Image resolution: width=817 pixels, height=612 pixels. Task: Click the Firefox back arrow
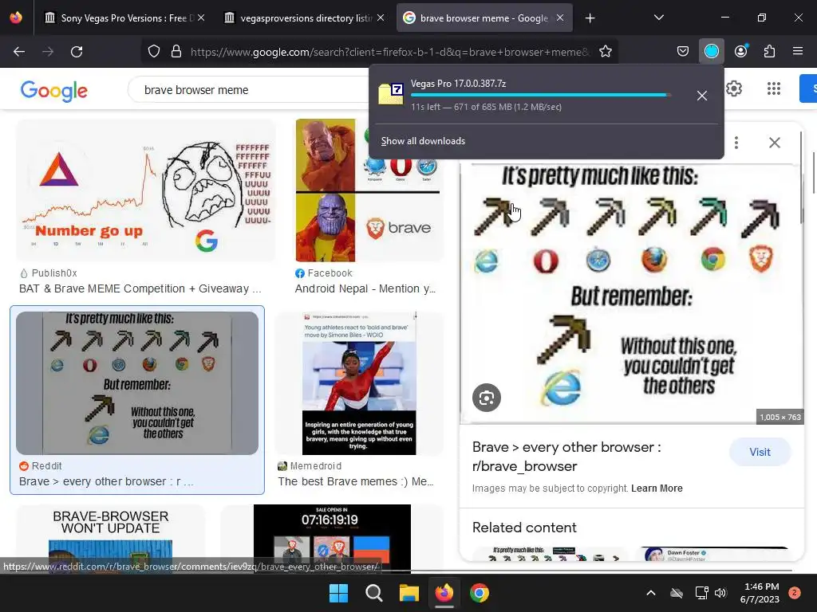pyautogui.click(x=19, y=52)
